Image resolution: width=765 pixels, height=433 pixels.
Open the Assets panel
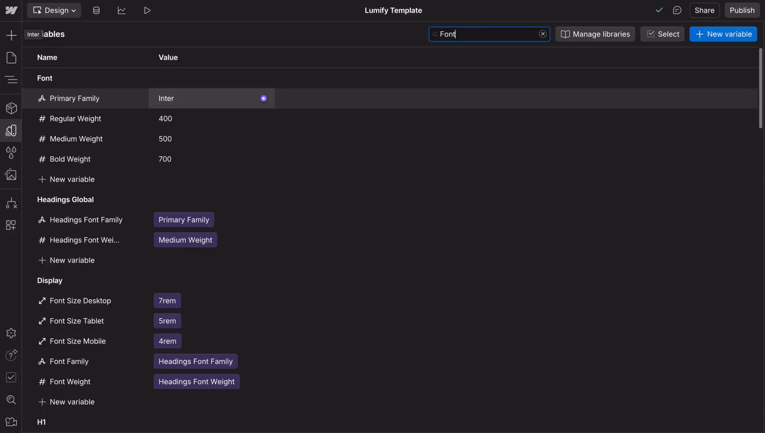coord(11,175)
